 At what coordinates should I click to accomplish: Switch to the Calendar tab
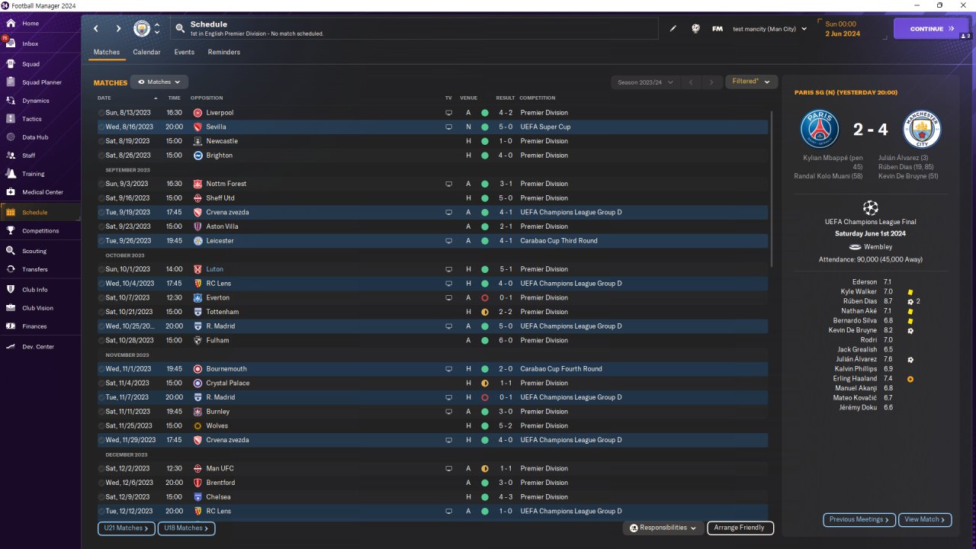(146, 53)
